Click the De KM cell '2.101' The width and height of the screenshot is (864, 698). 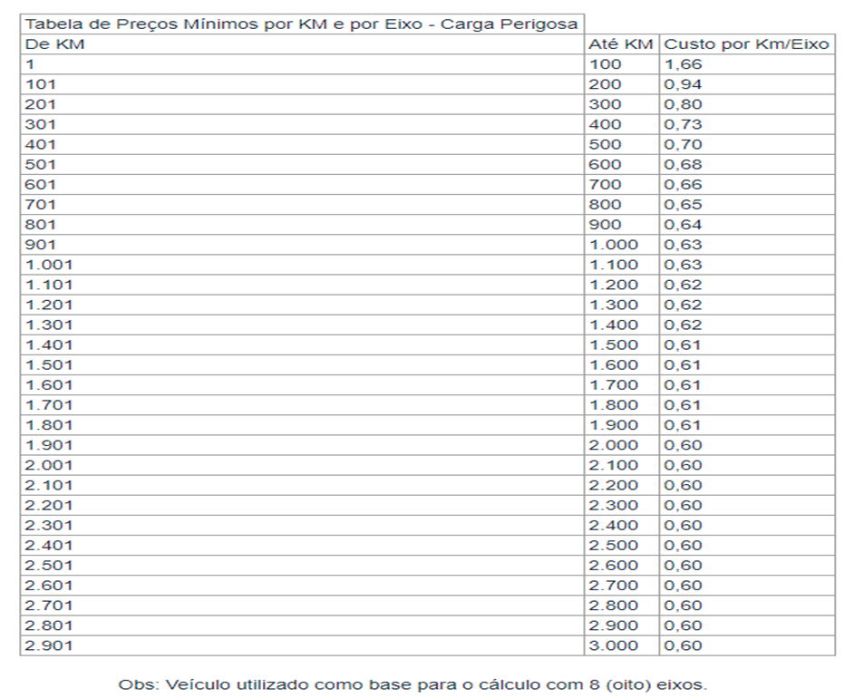coord(302,485)
